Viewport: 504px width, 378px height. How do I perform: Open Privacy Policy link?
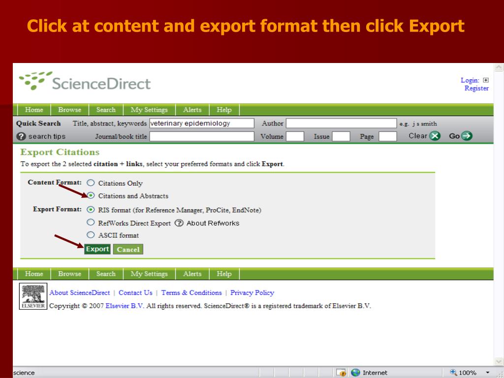point(252,293)
